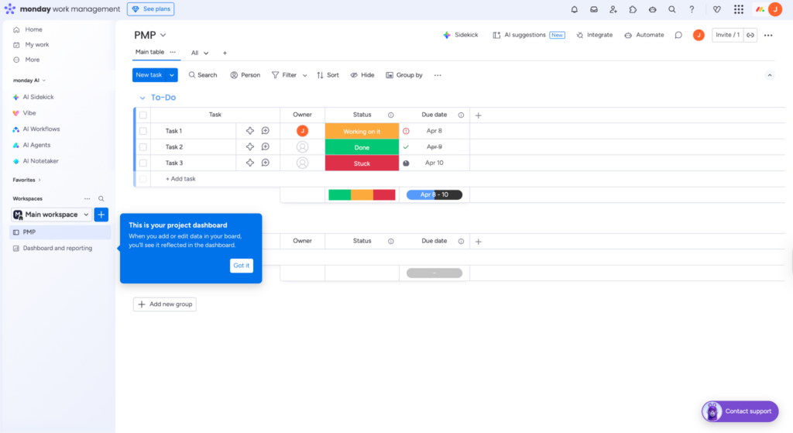Open AI Sidekick in the sidebar
This screenshot has height=433, width=793.
click(x=38, y=97)
